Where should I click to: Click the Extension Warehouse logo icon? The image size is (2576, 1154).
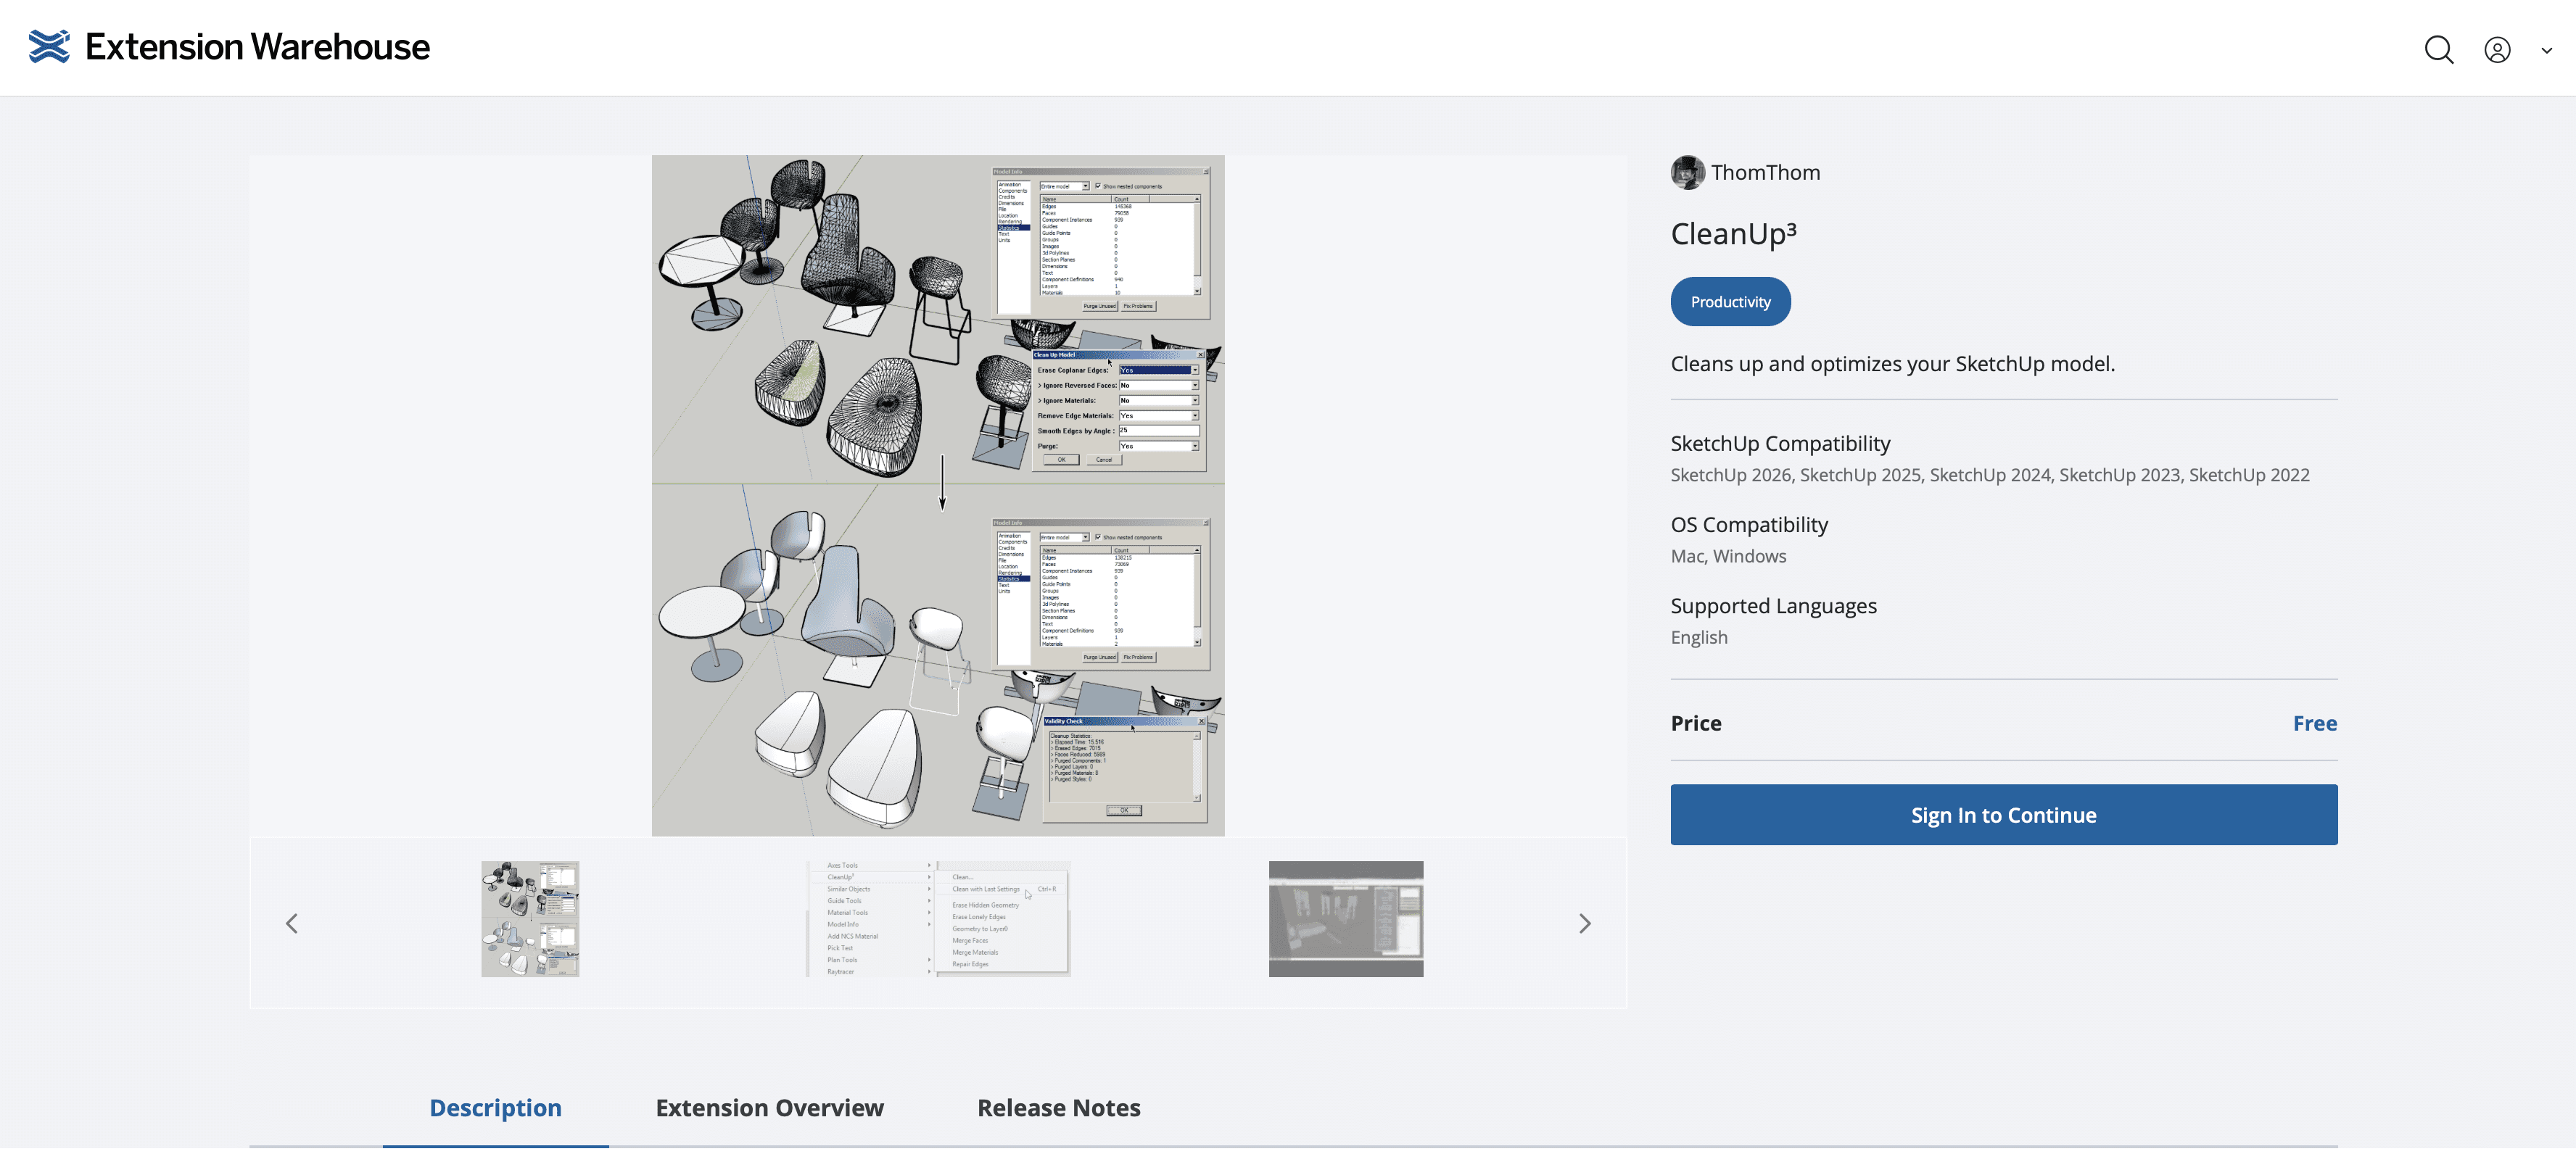point(49,47)
